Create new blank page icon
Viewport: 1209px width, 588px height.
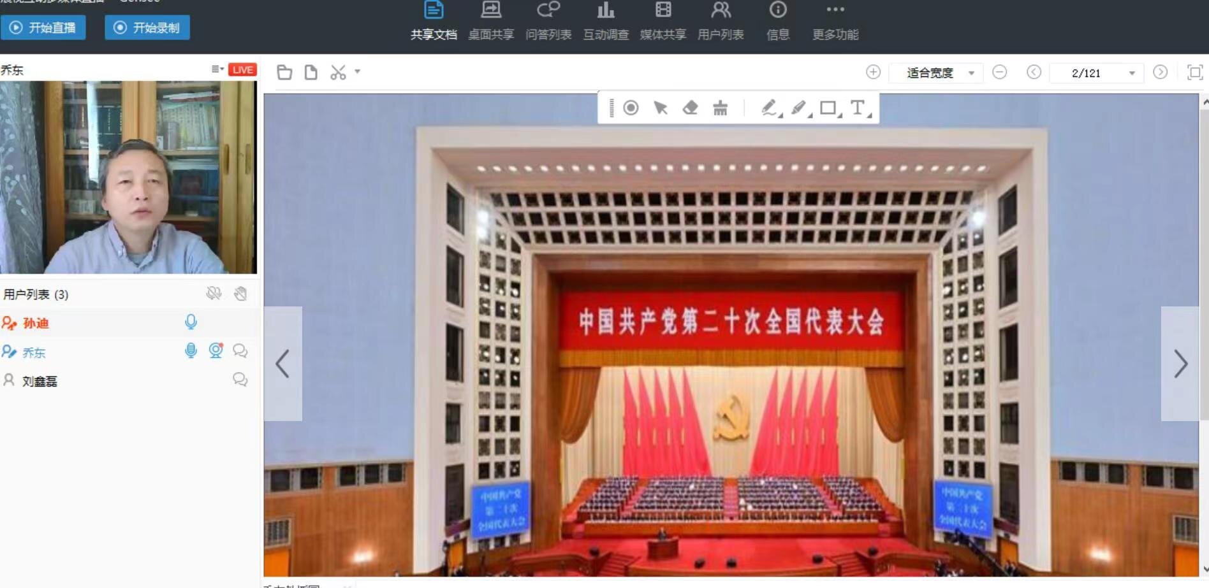point(311,73)
